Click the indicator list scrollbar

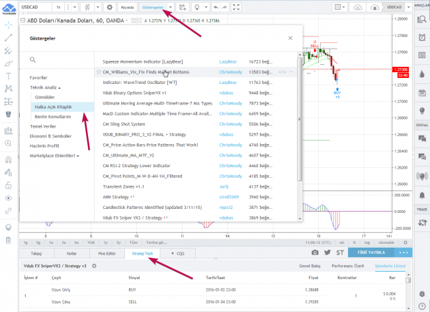point(300,119)
